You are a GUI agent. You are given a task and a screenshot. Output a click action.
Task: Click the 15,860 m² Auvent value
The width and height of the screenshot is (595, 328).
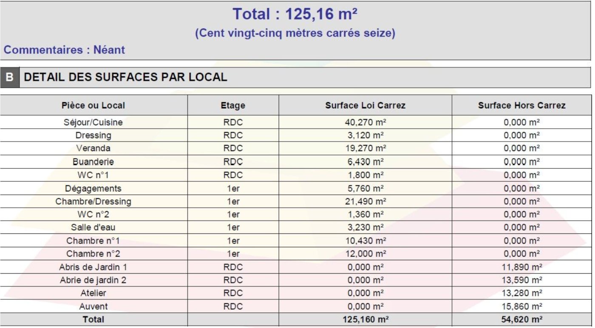point(521,306)
